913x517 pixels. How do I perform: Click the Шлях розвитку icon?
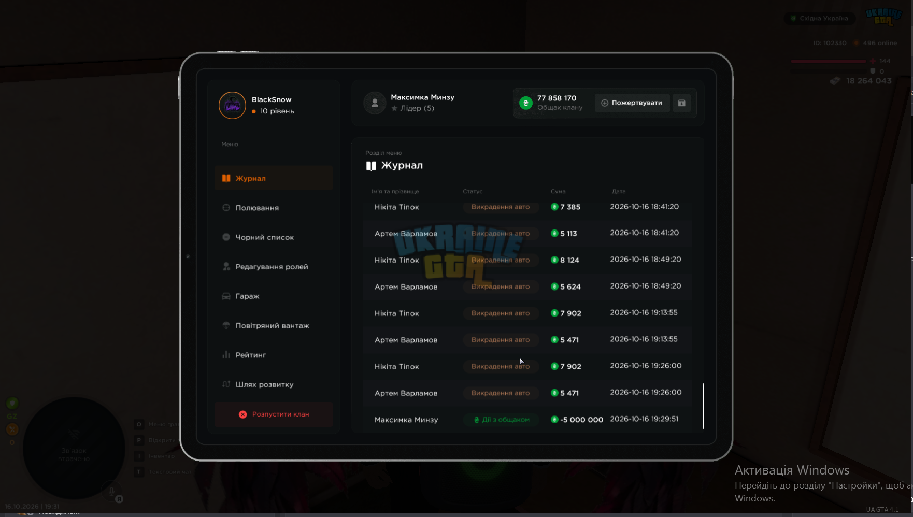coord(226,384)
